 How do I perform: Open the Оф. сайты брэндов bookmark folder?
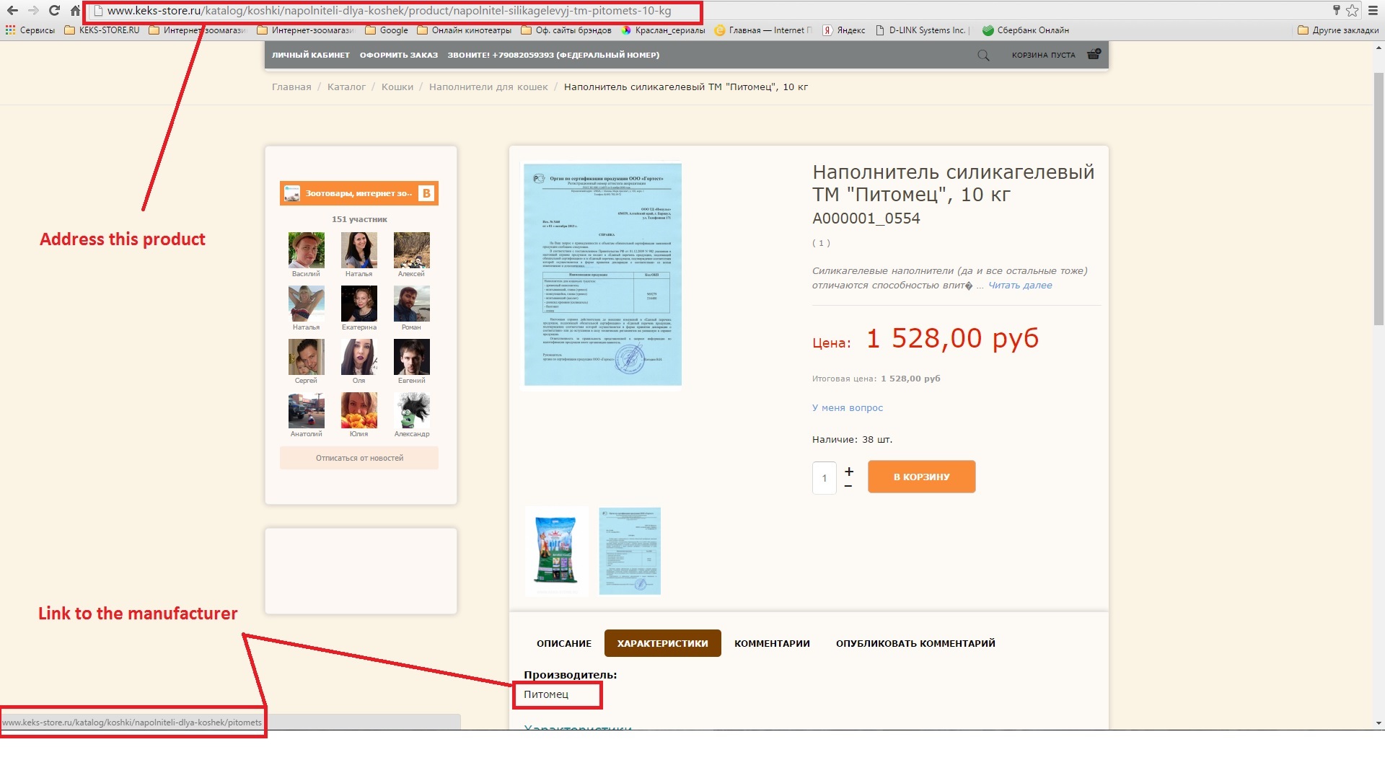566,30
